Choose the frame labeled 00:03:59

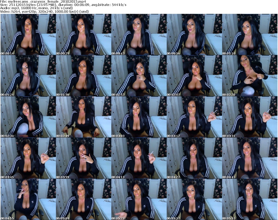[x=84, y=158]
